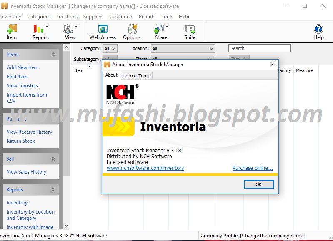The image size is (333, 241).
Task: Open View Sales History link
Action: click(x=26, y=171)
